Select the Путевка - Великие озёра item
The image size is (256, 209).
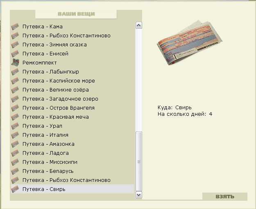point(72,90)
